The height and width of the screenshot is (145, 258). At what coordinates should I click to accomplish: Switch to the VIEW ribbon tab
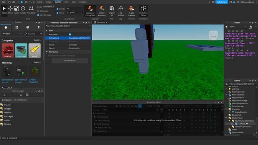point(74,2)
